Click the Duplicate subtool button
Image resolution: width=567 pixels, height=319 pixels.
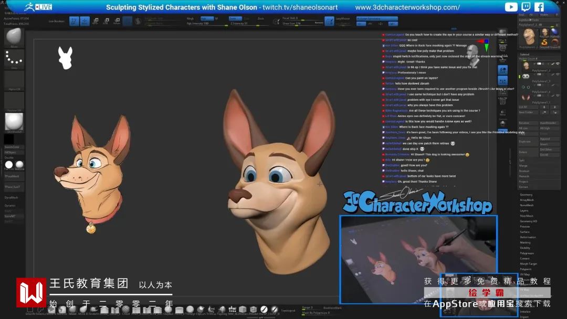[x=528, y=142]
